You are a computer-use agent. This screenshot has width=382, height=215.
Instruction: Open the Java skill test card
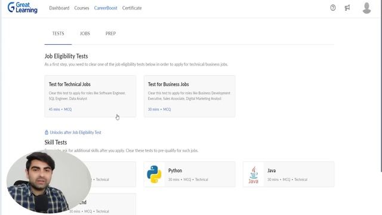pos(288,174)
